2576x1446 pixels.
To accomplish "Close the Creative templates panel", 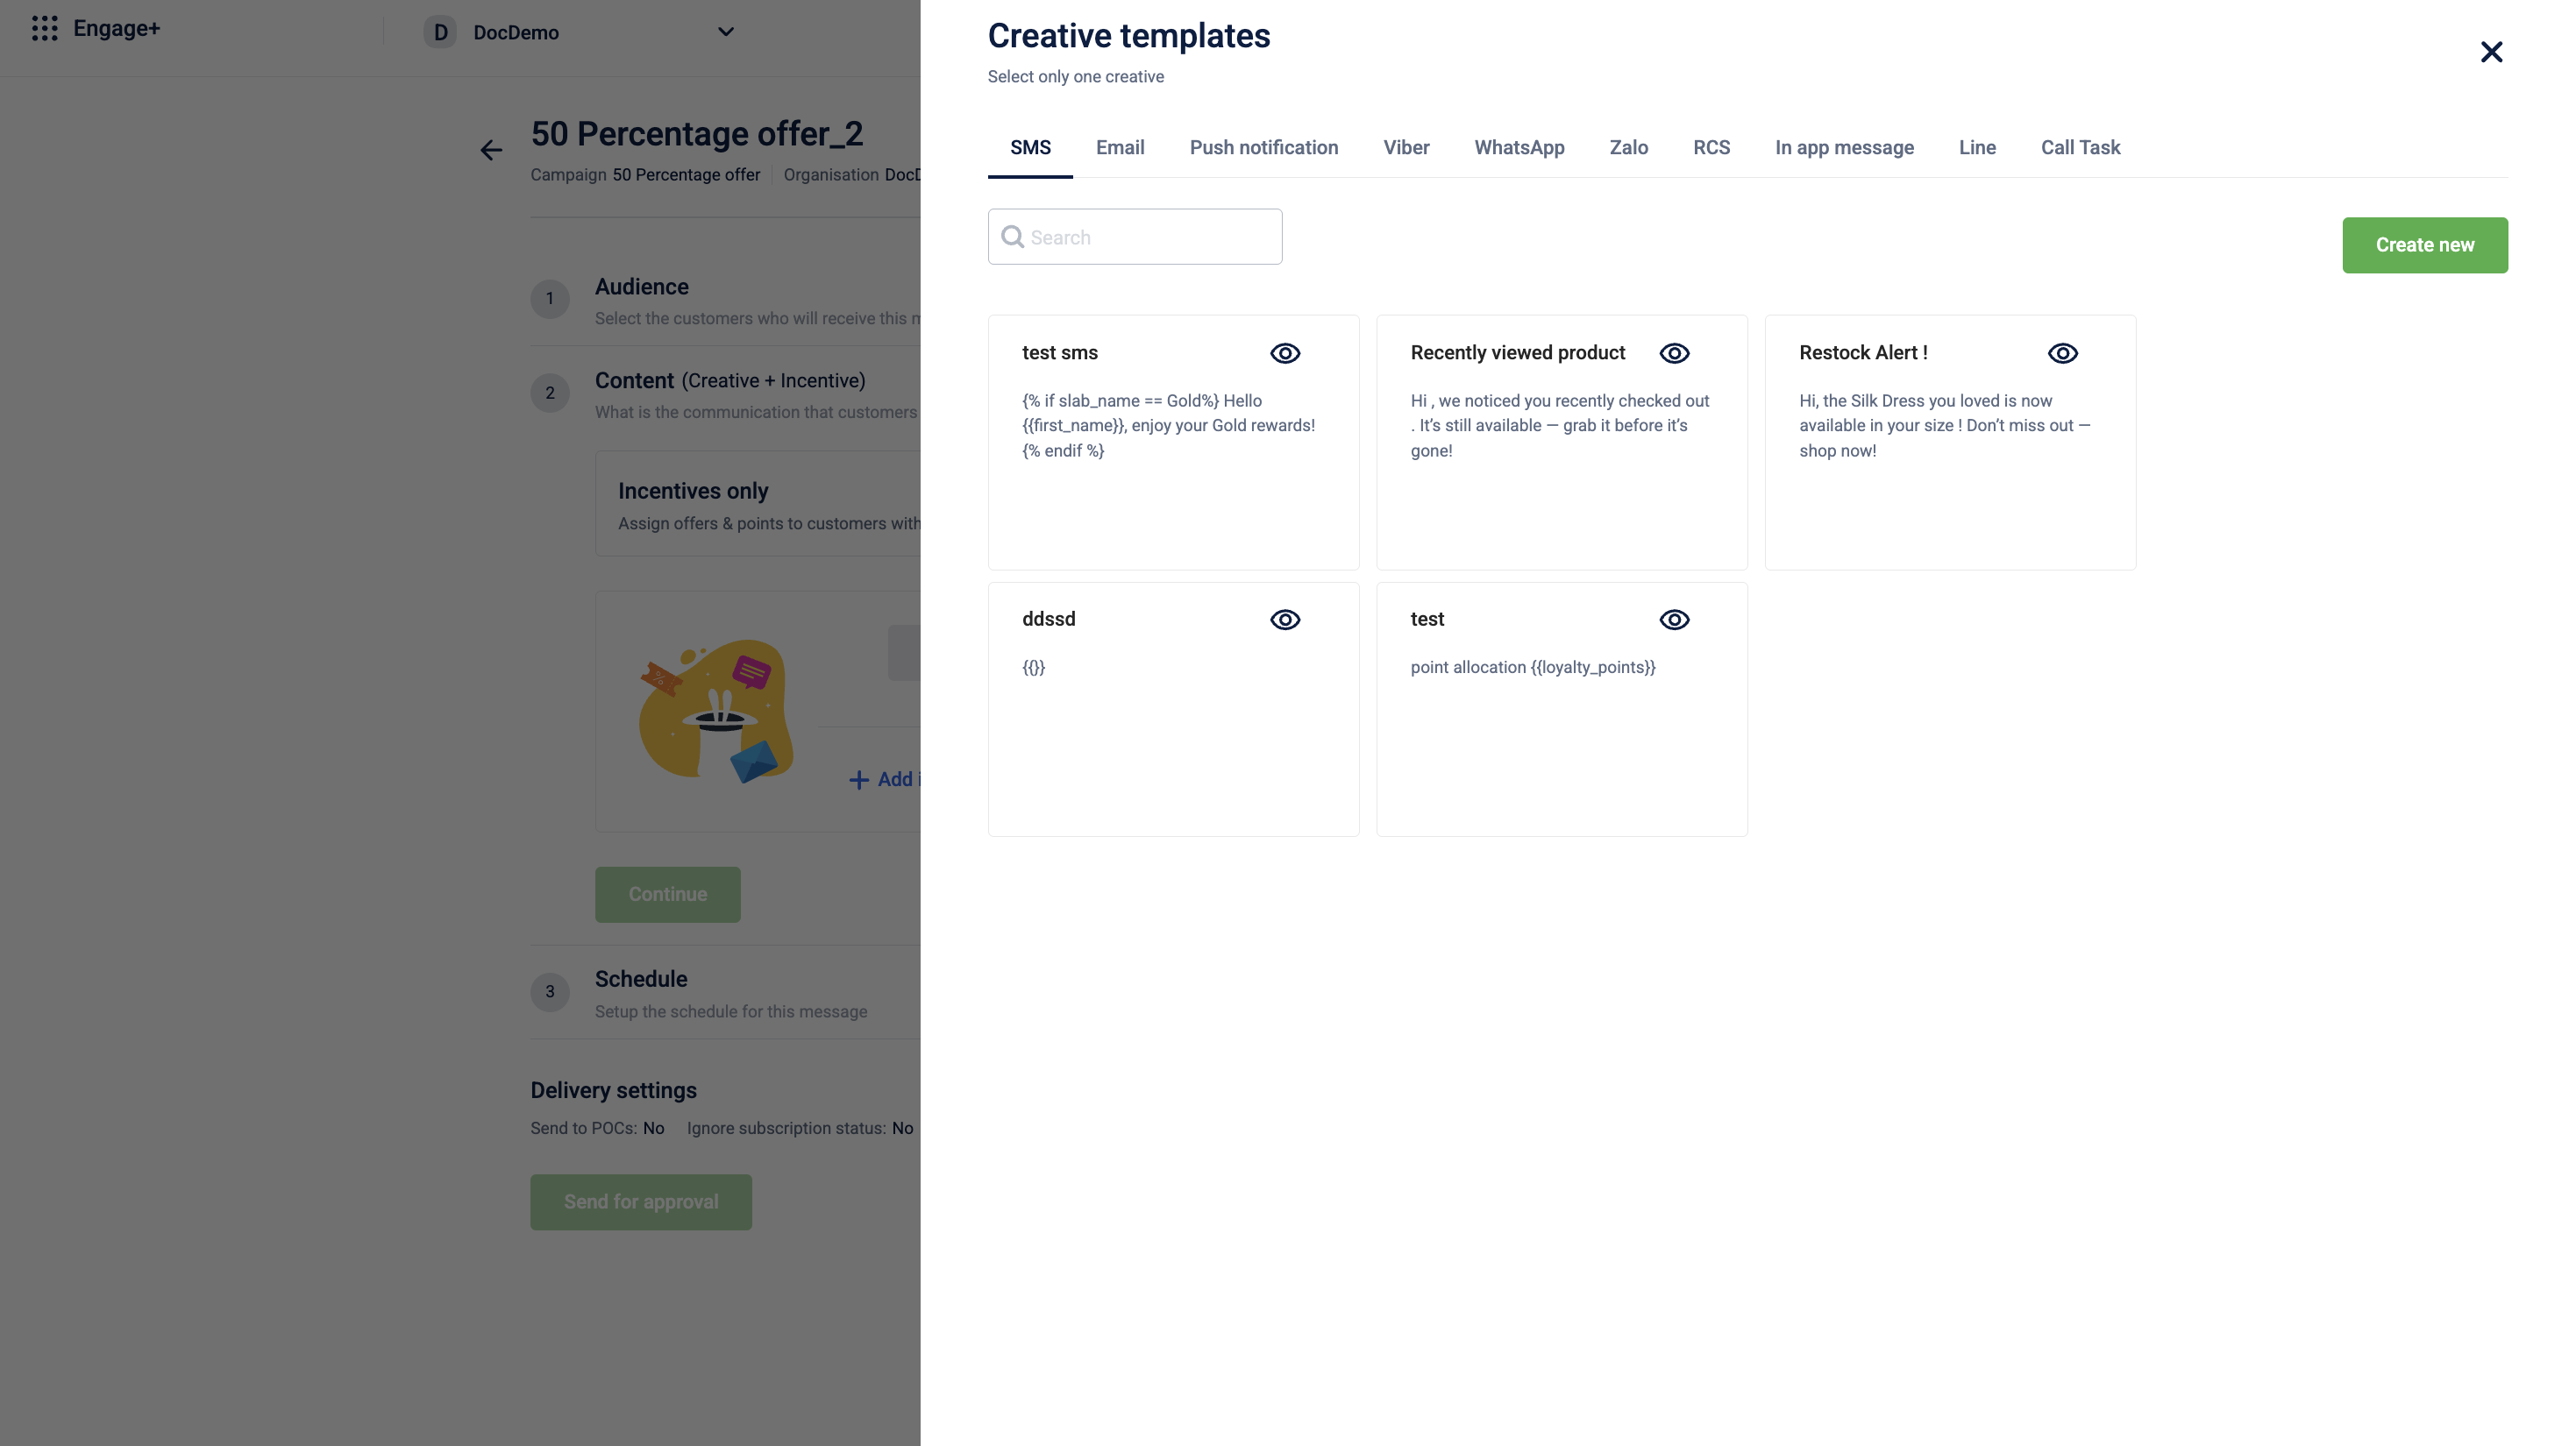I will [x=2491, y=52].
